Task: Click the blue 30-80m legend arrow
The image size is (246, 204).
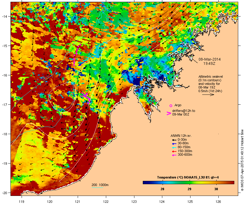Action: [174, 144]
